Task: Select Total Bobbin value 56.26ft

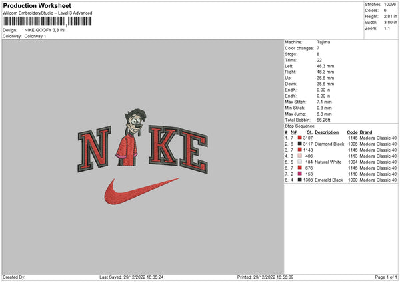Action: 323,120
